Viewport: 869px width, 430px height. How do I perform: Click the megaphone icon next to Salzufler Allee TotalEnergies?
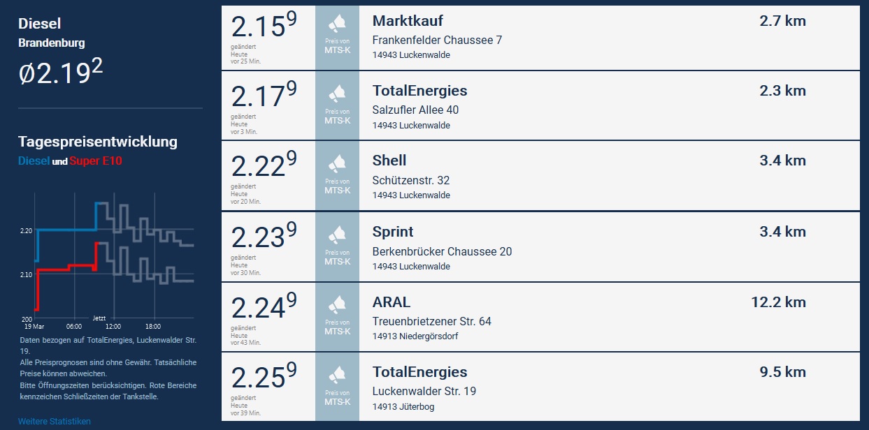click(x=337, y=94)
